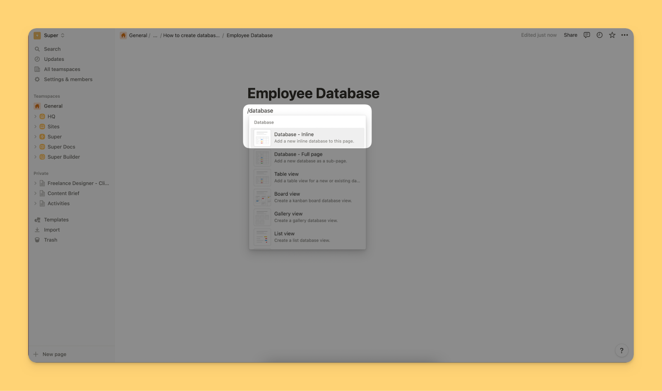Click the Content Brief document icon

(x=42, y=193)
